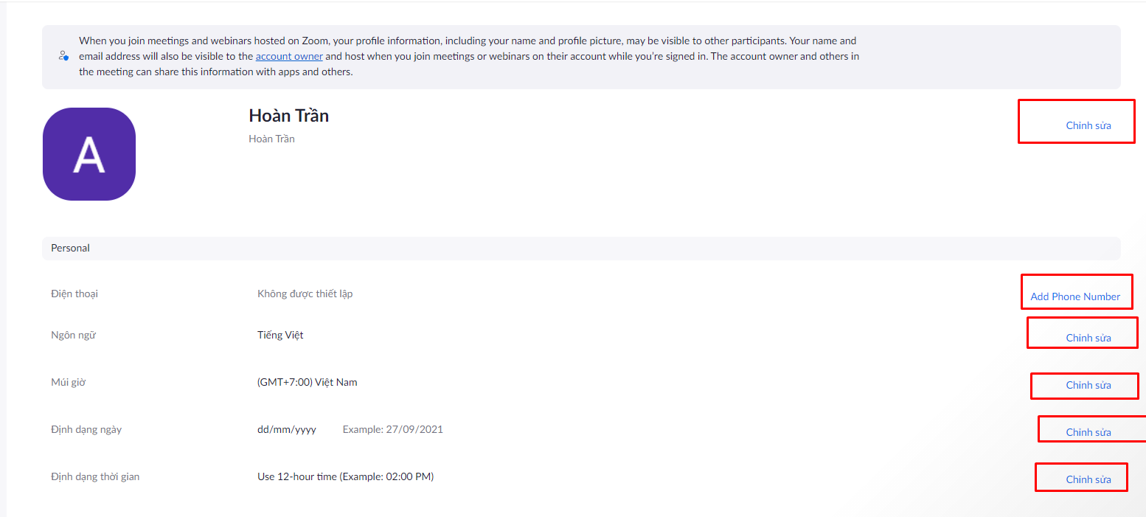Click Add Phone Number
The height and width of the screenshot is (517, 1146).
(x=1075, y=296)
